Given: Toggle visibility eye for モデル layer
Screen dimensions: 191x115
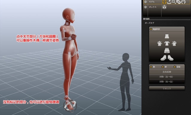Looking at the screenshot, I should [145, 2].
